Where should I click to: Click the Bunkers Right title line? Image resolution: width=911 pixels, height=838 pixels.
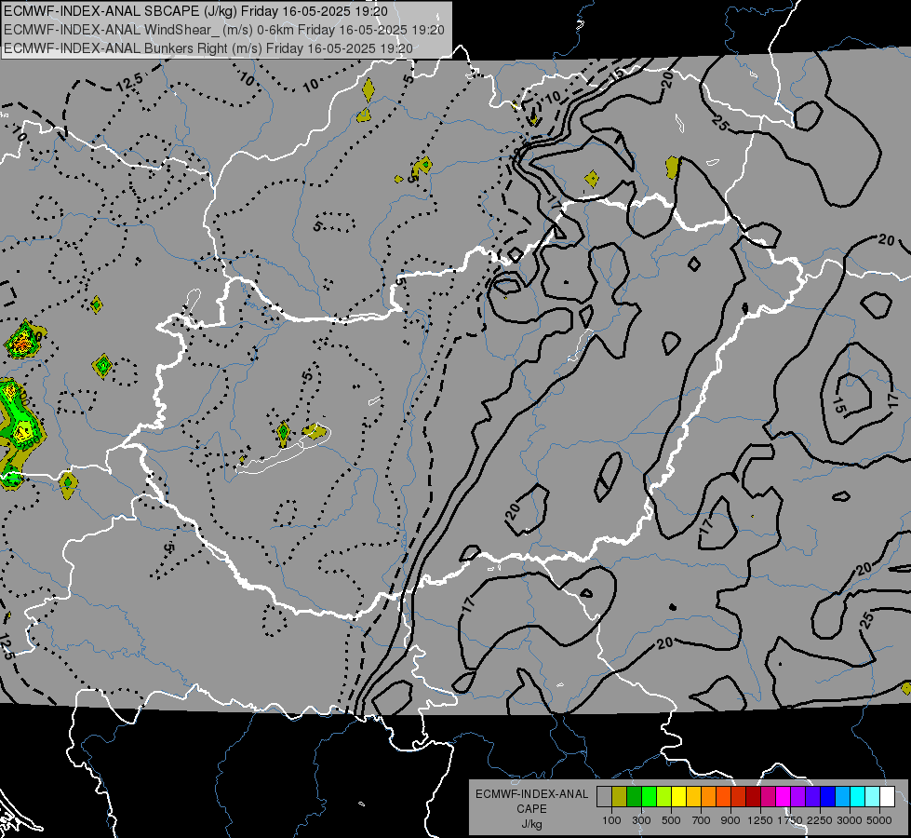point(208,48)
